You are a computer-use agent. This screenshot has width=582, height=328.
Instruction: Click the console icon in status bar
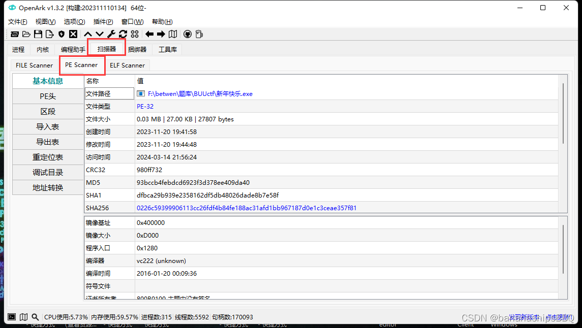12,317
